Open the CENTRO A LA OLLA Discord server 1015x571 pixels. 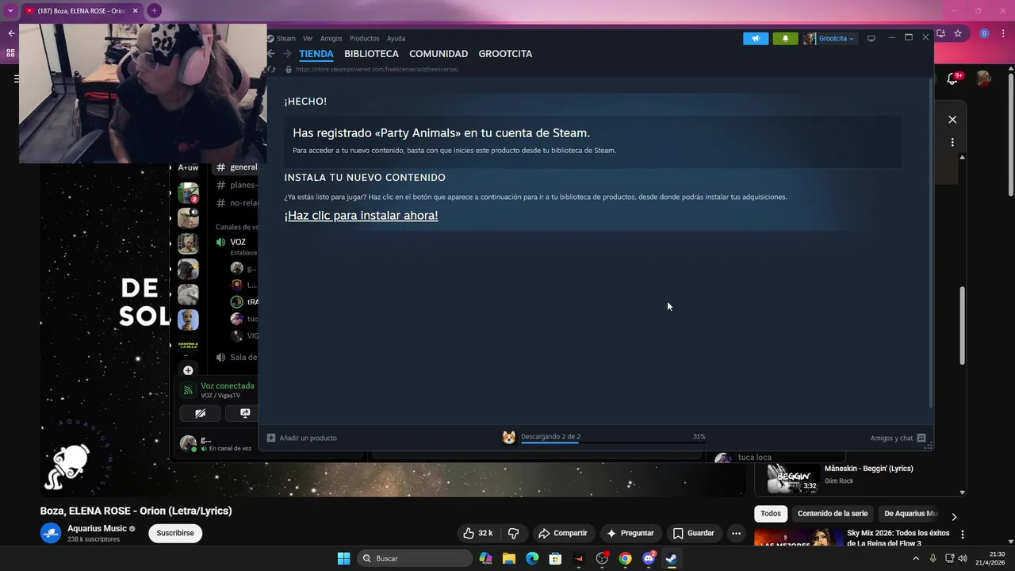tap(188, 345)
